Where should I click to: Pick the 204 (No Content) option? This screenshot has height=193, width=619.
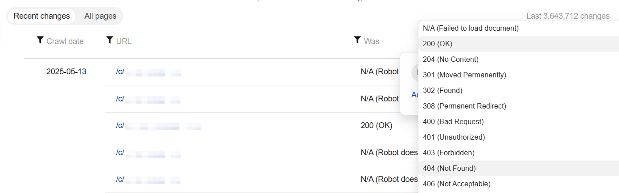point(451,59)
